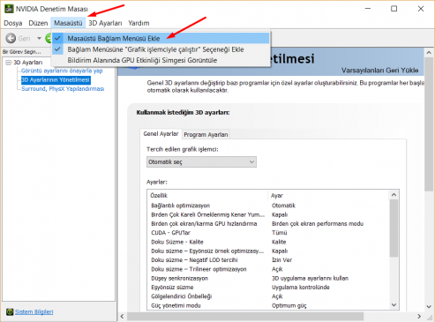This screenshot has height=322, width=435.
Task: Click the horizontal scrollbar thumb
Action: point(245,317)
